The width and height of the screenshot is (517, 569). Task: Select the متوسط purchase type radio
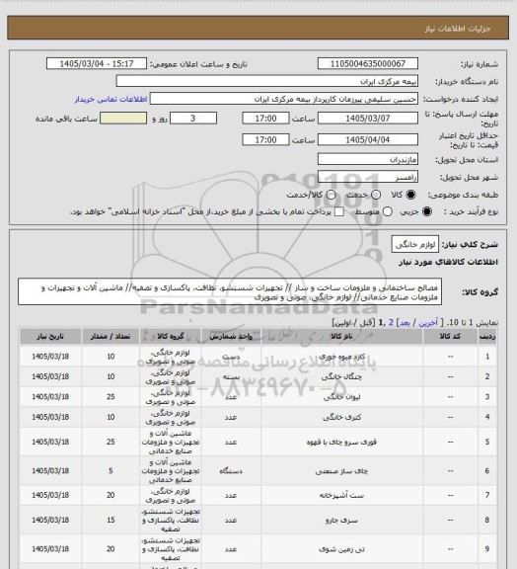click(388, 211)
